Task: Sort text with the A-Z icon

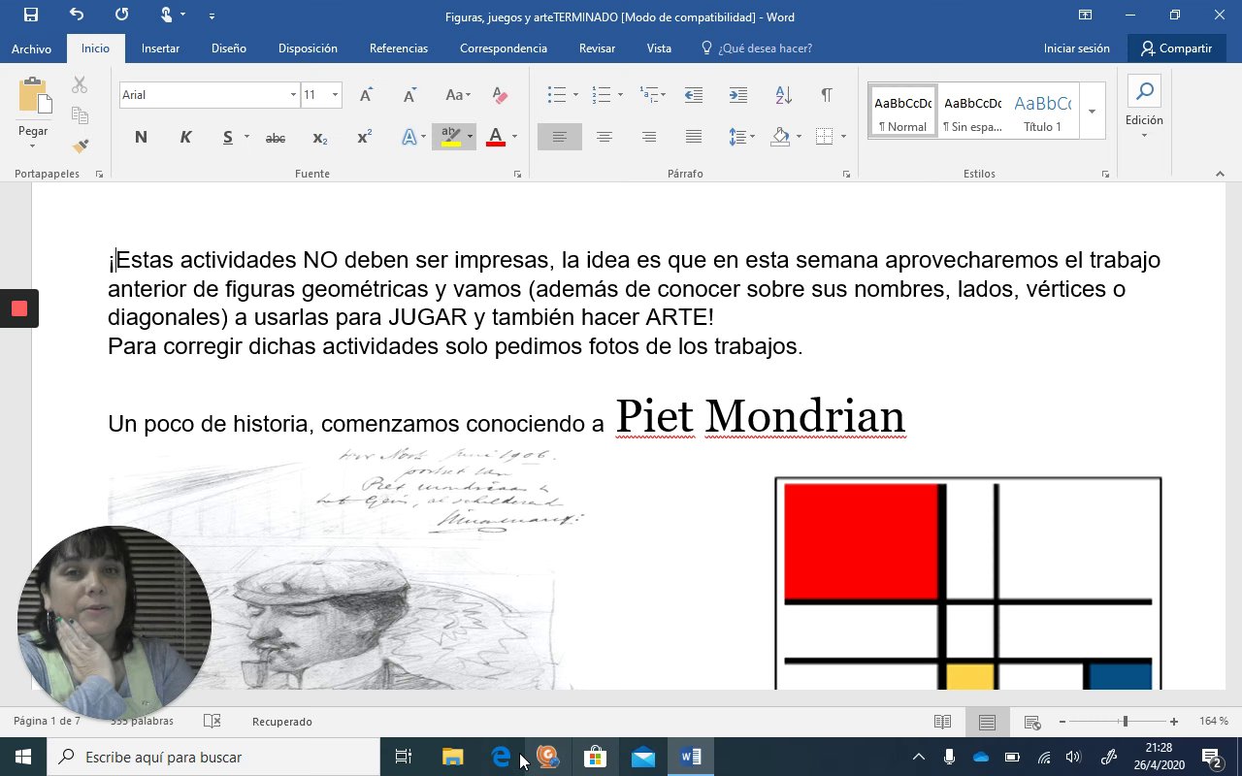Action: (x=783, y=95)
